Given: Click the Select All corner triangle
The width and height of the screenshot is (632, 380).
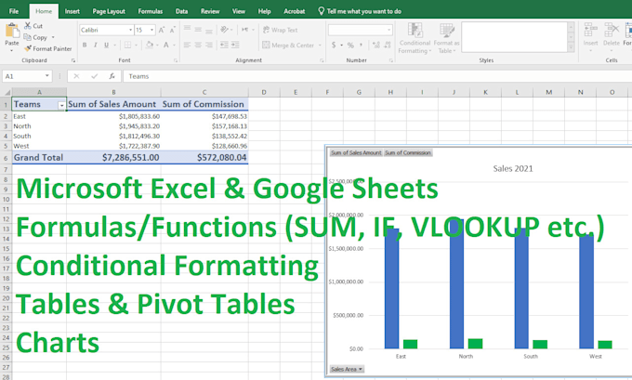Looking at the screenshot, I should pos(7,92).
